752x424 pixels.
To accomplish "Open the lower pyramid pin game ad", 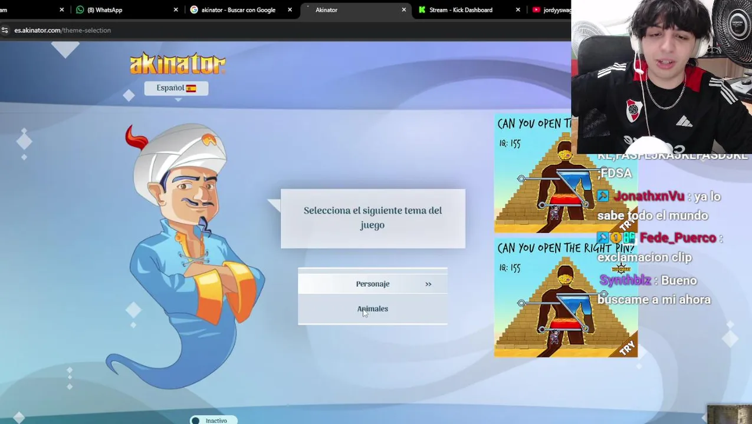I will tap(566, 298).
